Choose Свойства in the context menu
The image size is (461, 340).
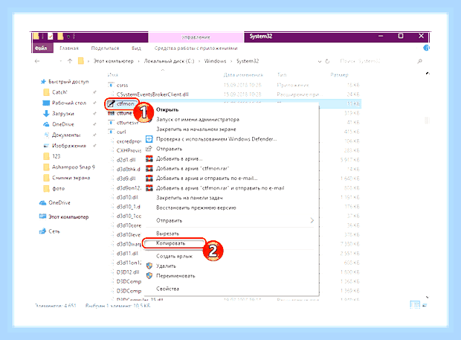pyautogui.click(x=167, y=289)
